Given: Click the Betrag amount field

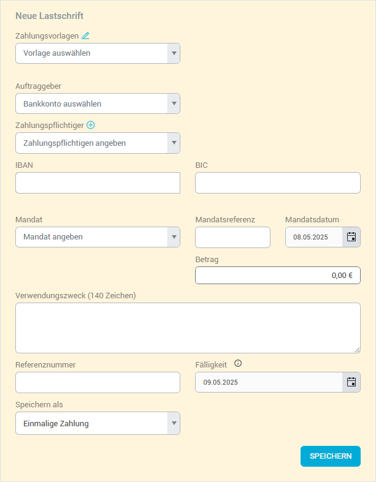Looking at the screenshot, I should [x=277, y=276].
